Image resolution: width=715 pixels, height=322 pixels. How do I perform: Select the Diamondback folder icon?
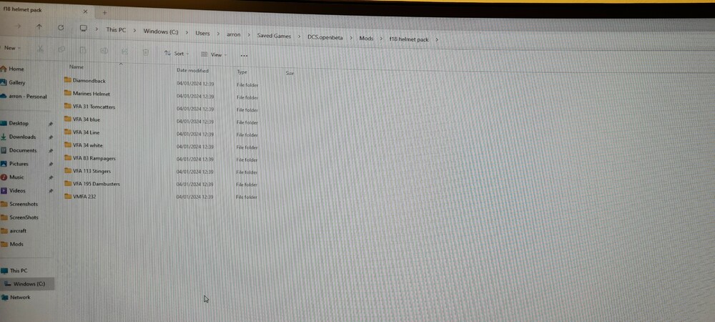67,80
